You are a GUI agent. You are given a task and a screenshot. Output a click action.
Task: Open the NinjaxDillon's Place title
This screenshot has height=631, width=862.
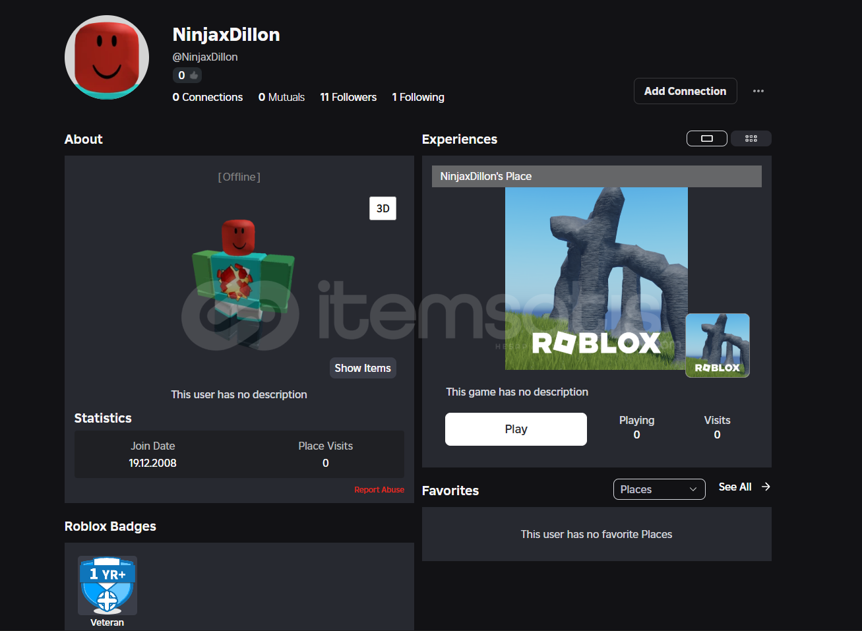point(486,176)
